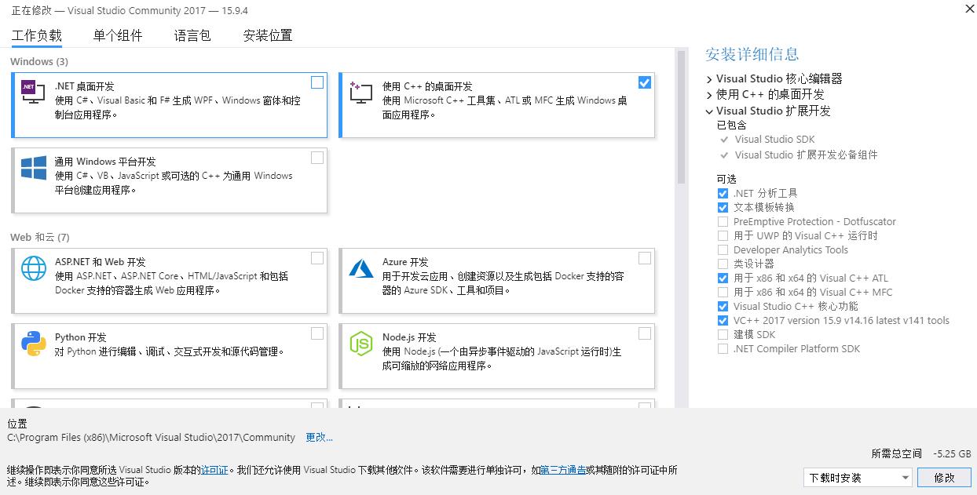This screenshot has height=495, width=977.
Task: Uncheck the 使用 C++ 的桌面开发 workload checkbox
Action: pyautogui.click(x=645, y=82)
